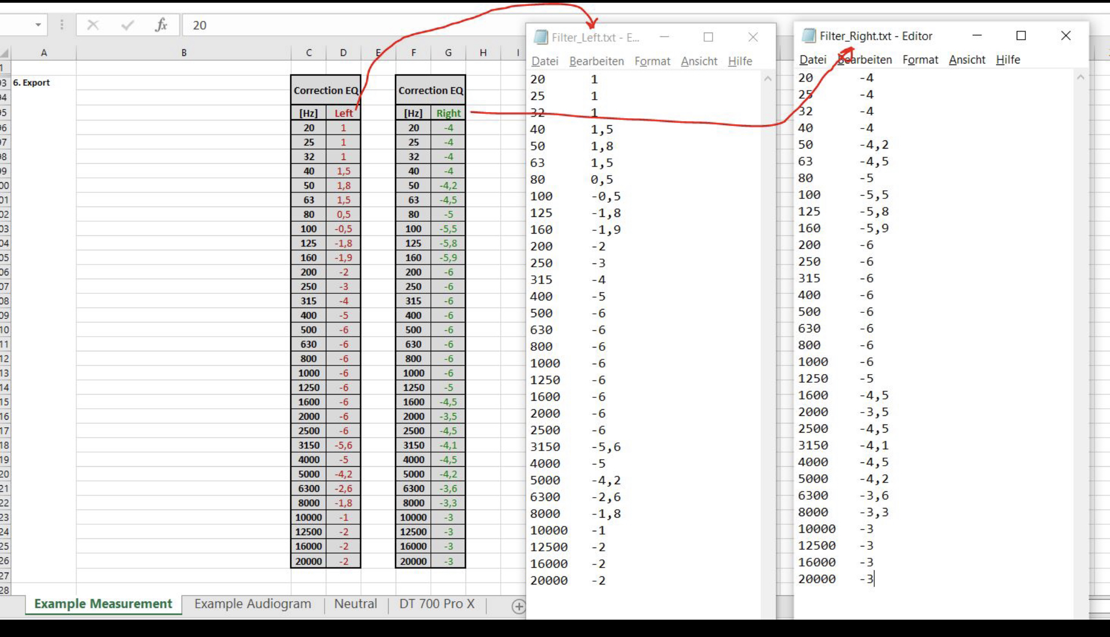Select Excel column B header

[184, 53]
